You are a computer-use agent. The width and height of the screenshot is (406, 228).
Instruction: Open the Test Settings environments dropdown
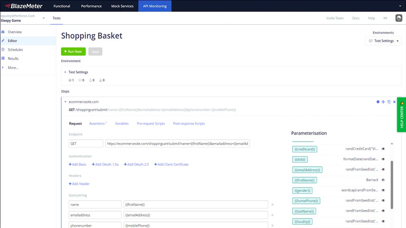point(383,41)
